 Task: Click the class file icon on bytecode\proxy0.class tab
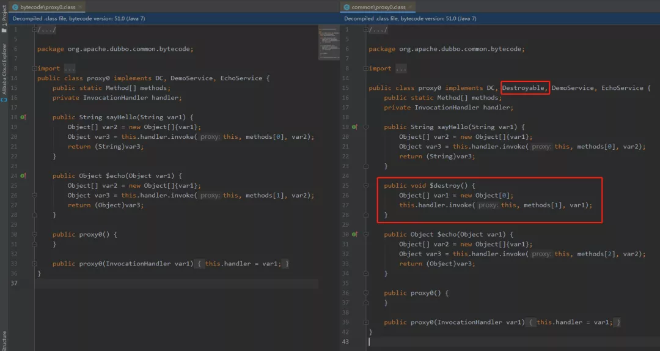click(x=15, y=7)
